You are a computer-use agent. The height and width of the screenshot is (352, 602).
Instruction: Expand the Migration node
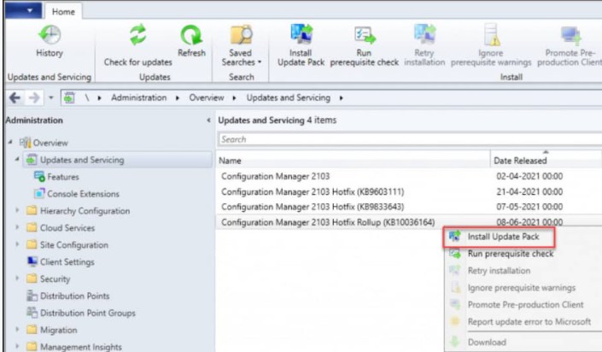(17, 329)
